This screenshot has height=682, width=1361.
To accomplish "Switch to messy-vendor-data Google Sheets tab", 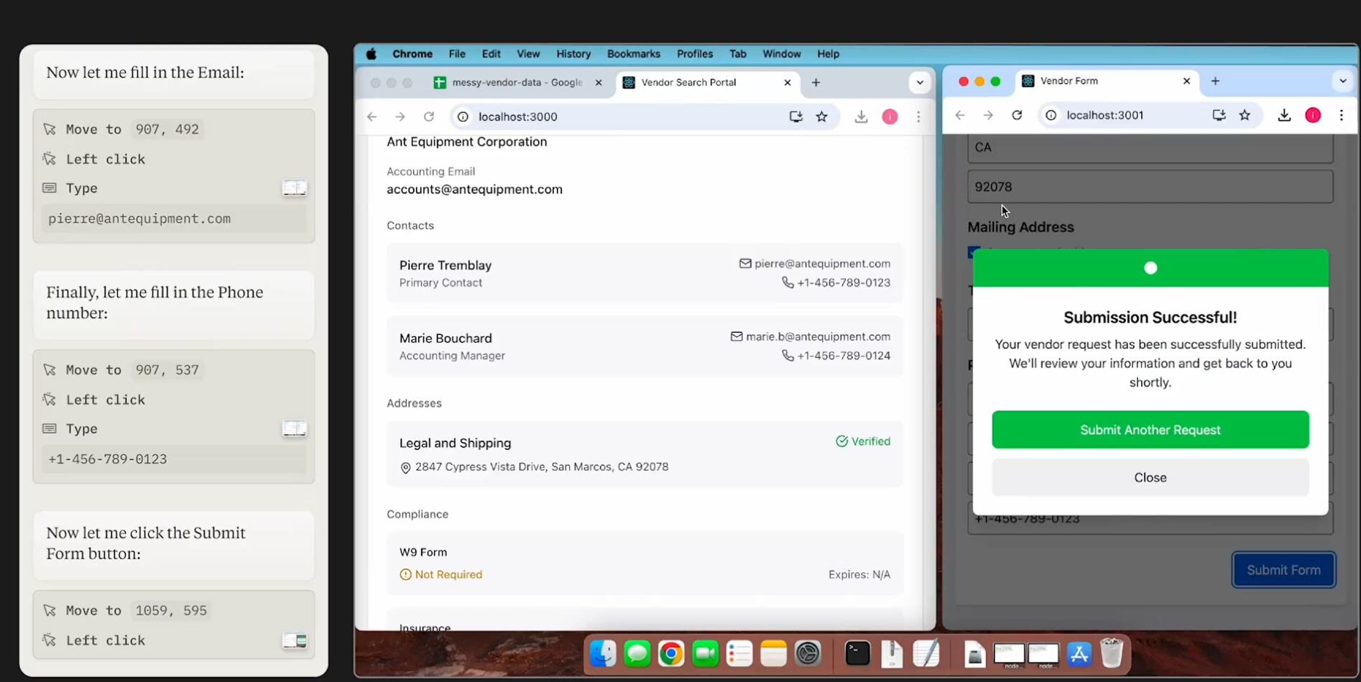I will [x=516, y=83].
